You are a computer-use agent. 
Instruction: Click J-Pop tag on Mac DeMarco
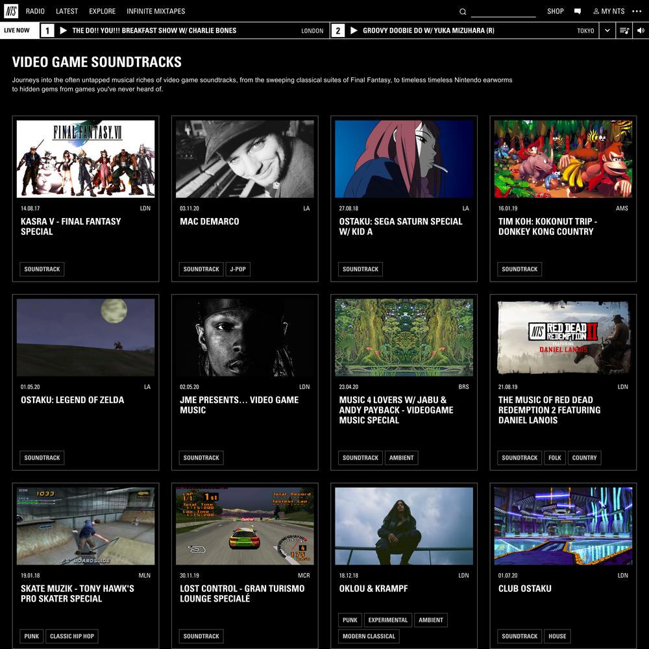(238, 269)
